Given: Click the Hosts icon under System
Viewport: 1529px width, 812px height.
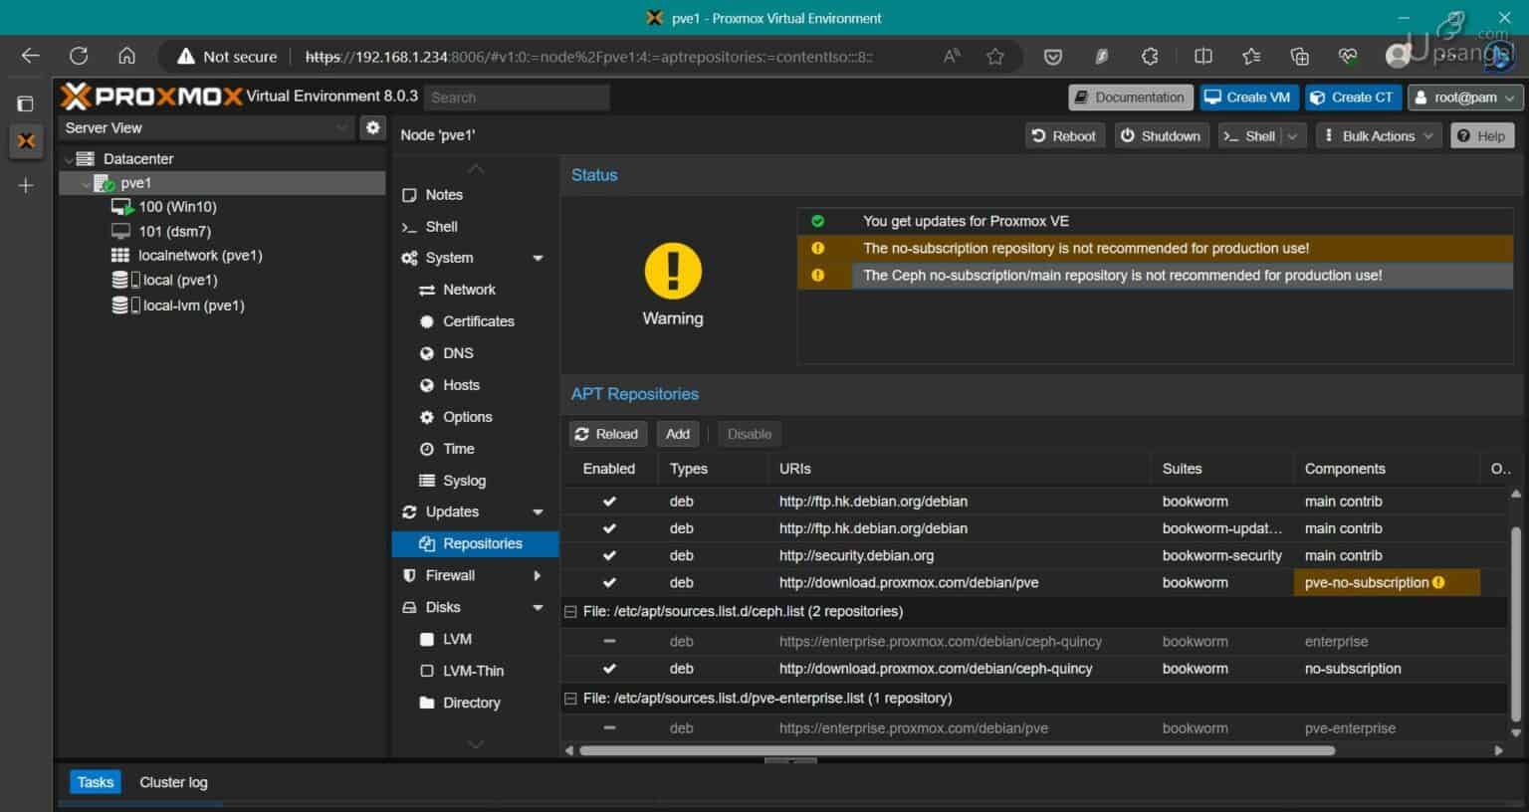Looking at the screenshot, I should (428, 385).
